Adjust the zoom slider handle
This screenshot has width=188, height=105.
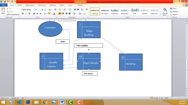point(179,98)
